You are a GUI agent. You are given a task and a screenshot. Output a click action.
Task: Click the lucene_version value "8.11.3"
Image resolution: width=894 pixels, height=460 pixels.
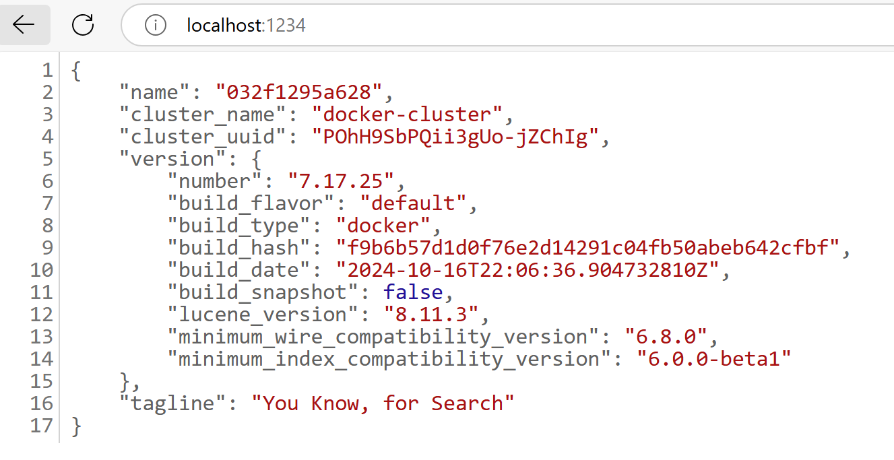[x=430, y=314]
